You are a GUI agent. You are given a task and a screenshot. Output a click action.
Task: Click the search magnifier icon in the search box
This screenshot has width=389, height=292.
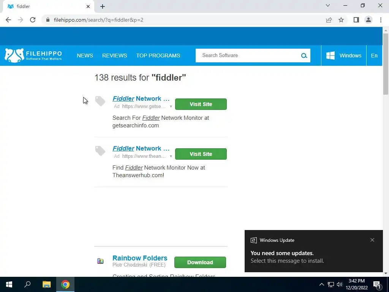pyautogui.click(x=304, y=56)
